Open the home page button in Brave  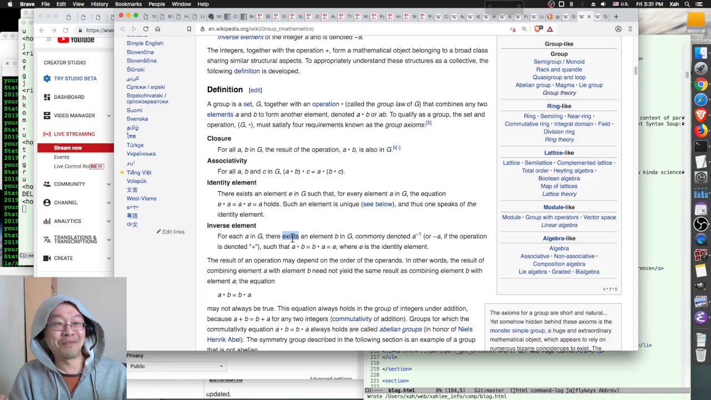pyautogui.click(x=158, y=29)
